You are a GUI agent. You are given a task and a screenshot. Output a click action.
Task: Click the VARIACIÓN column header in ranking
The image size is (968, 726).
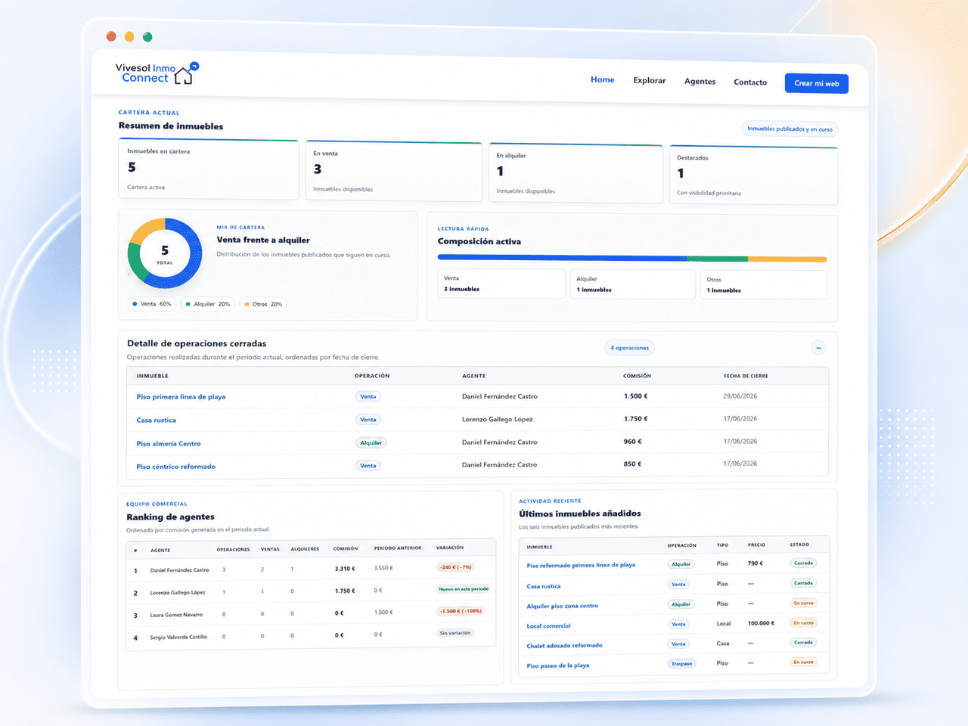pos(450,548)
